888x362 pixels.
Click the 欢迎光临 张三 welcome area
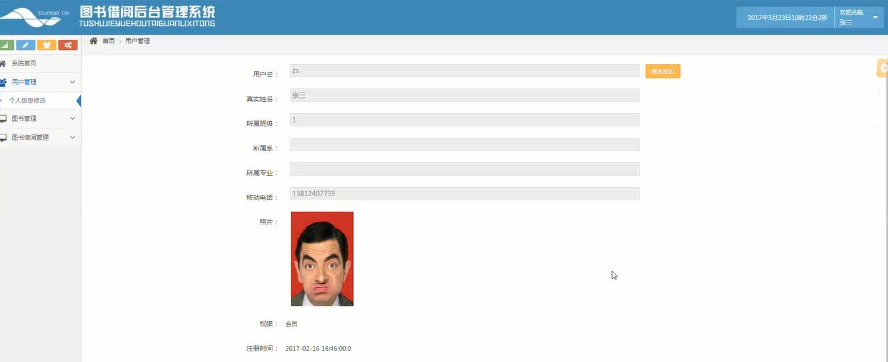859,17
